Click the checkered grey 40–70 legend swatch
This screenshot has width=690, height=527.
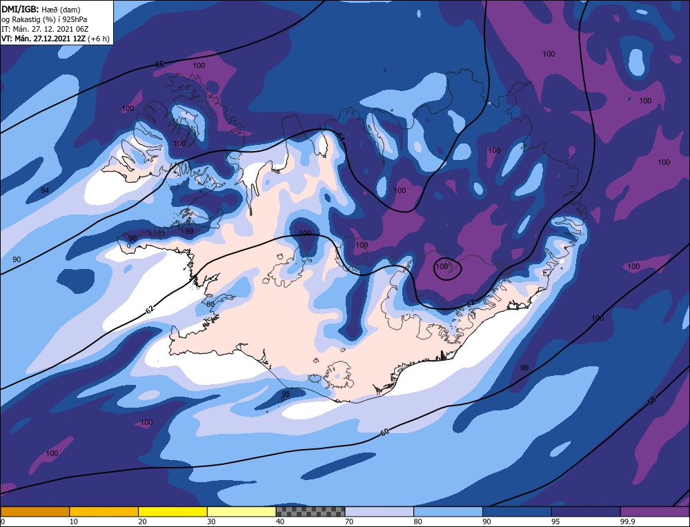pos(310,511)
